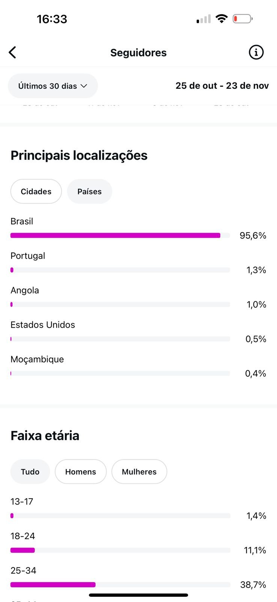Image resolution: width=277 pixels, height=602 pixels.
Task: Open the Últimos 30 dias dropdown
Action: point(53,86)
